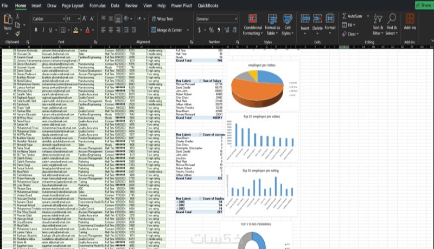Toggle Align Left
434x249 pixels.
(103, 30)
